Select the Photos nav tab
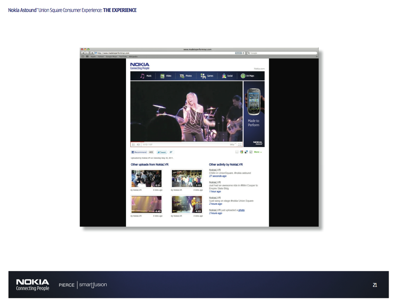 (x=186, y=76)
